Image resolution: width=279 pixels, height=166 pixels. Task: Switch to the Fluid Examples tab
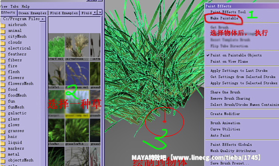click(64, 13)
